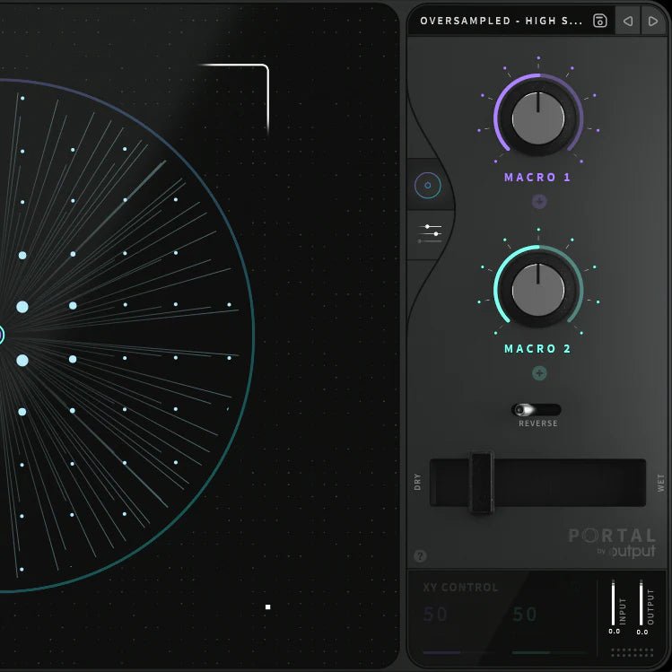Image resolution: width=672 pixels, height=672 pixels.
Task: Click the resize grip dots at corner
Action: [x=633, y=652]
